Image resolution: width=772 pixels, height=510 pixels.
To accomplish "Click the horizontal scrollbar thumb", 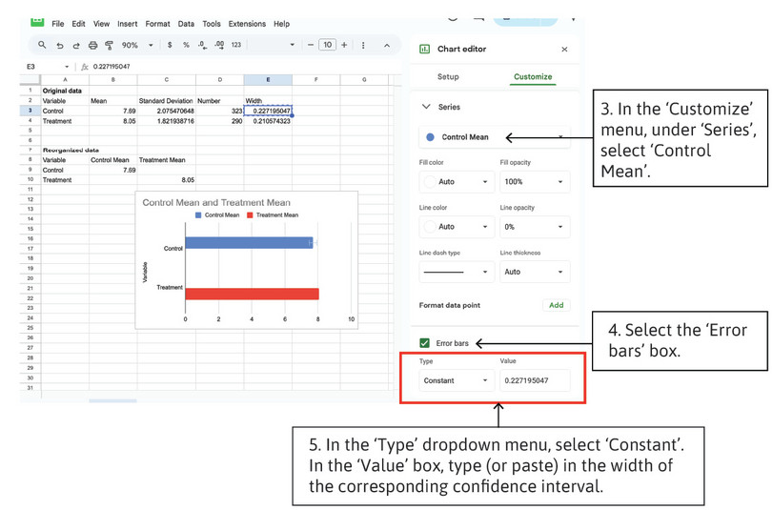I will (112, 401).
